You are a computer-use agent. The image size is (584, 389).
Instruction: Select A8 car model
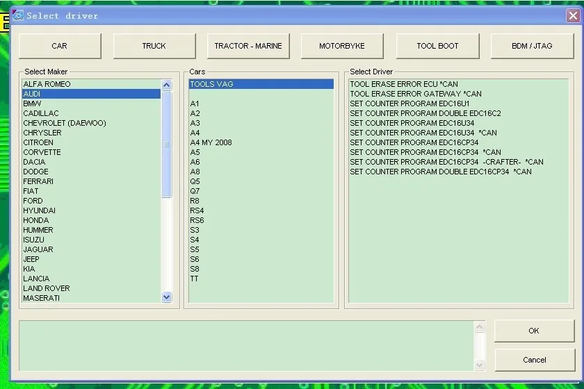click(261, 172)
